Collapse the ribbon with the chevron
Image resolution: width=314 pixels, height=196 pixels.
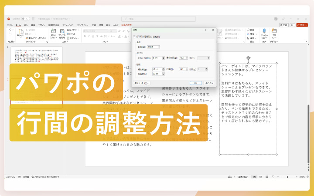(306, 41)
